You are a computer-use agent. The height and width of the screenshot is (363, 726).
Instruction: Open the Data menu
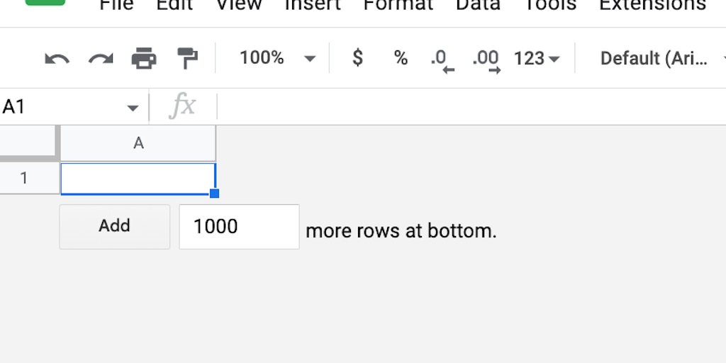point(478,6)
